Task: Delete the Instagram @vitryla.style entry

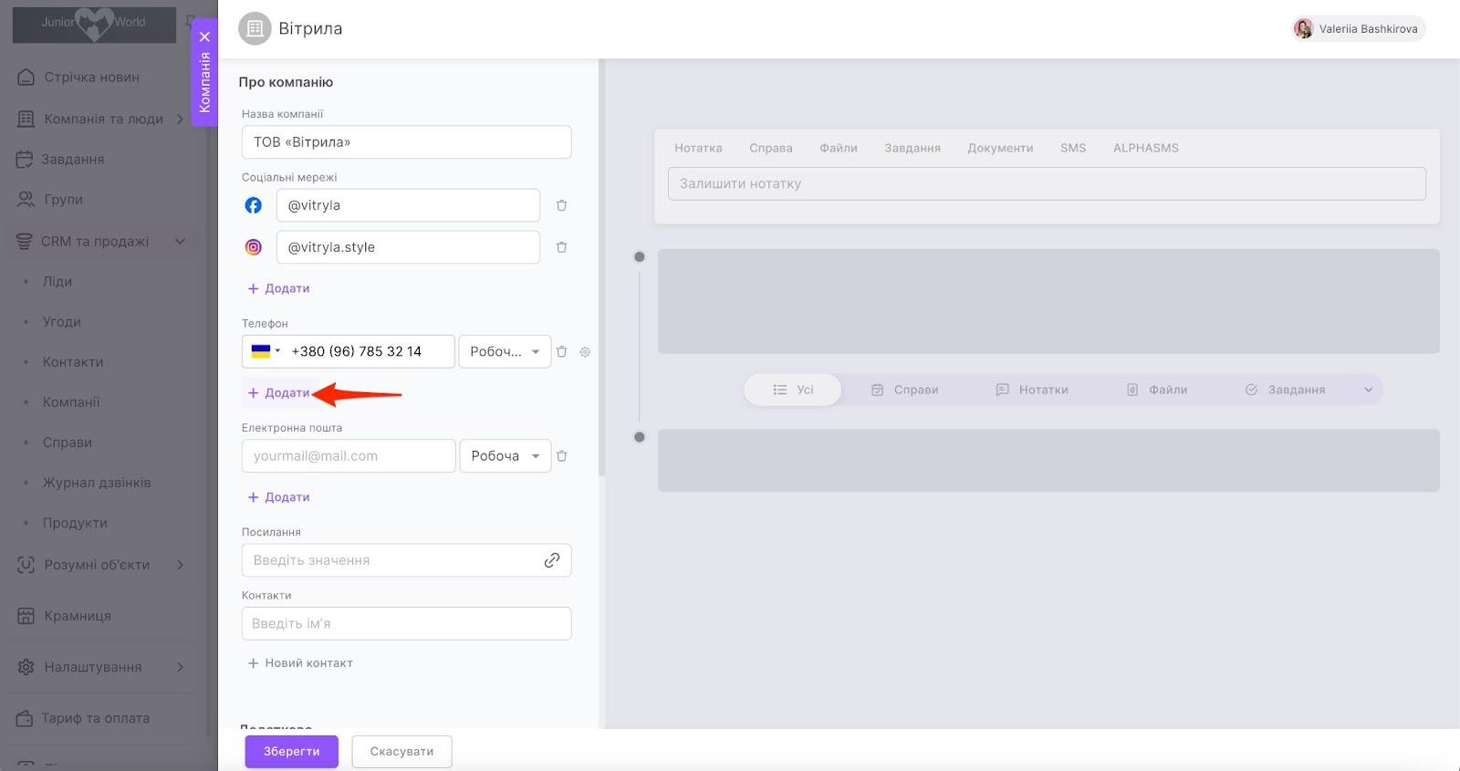Action: [561, 247]
